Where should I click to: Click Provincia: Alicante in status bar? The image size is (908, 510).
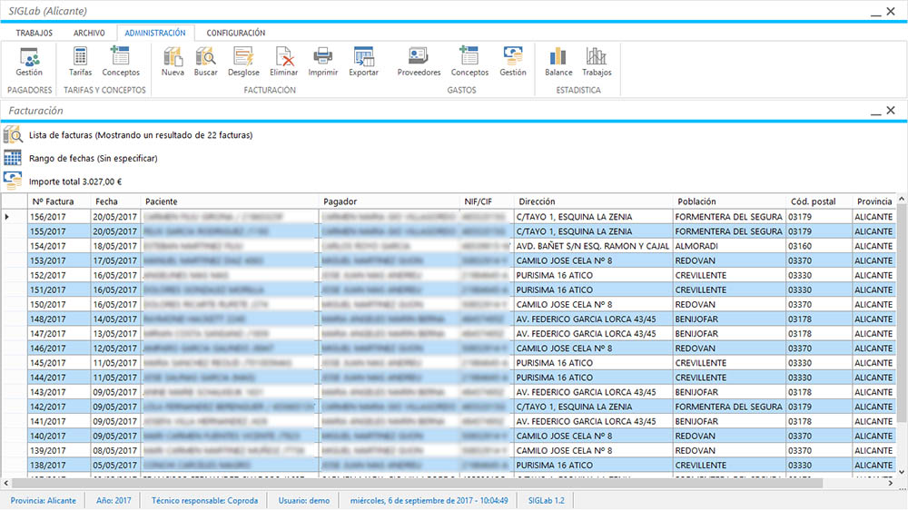coord(43,500)
